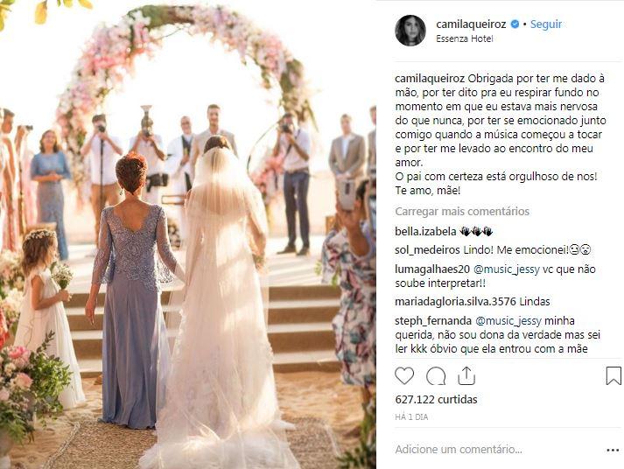Viewport: 624px width, 469px height.
Task: View the 627.122 curtidas likes list
Action: pyautogui.click(x=436, y=399)
